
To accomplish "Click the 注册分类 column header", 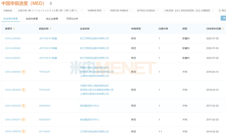I will click(x=163, y=28).
